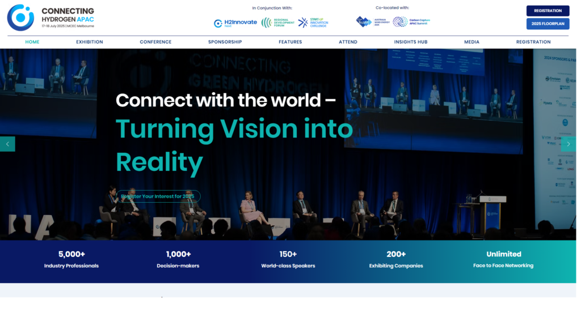Open the Sponsorship menu
581x326 pixels.
[225, 42]
